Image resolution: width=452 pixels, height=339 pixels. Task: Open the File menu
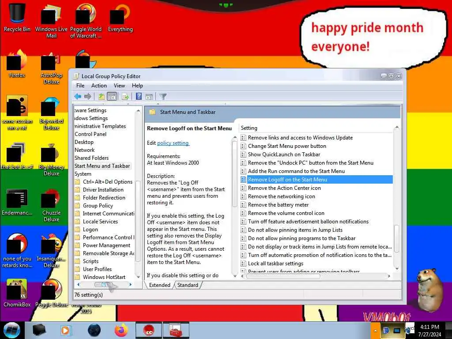pos(80,86)
